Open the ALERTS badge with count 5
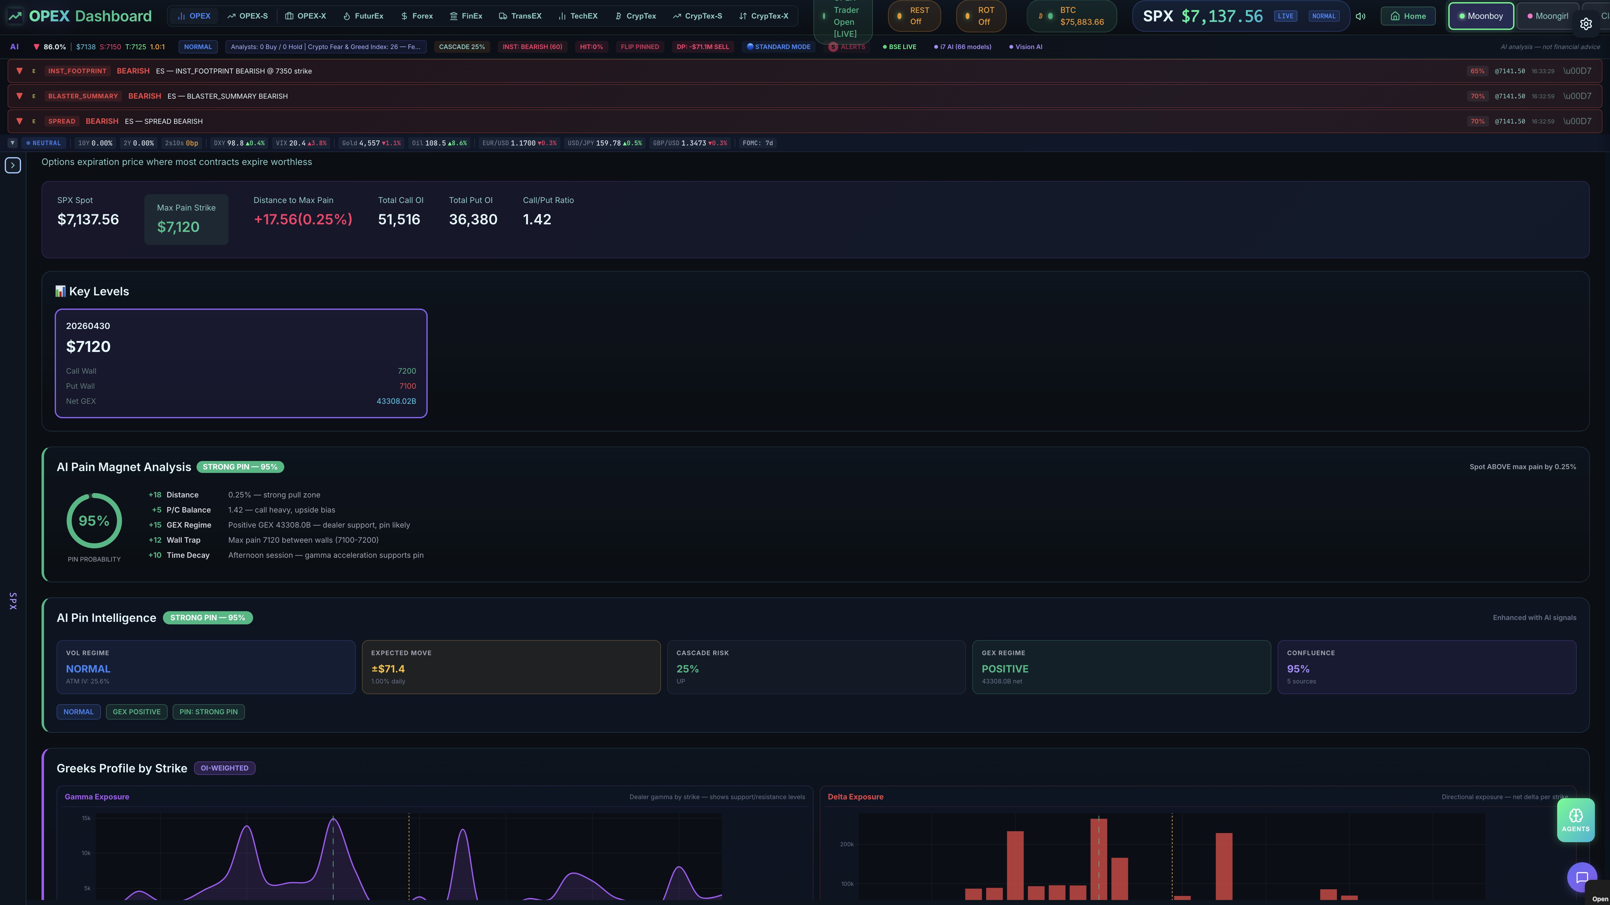Screen dimensions: 1610x905 847,47
